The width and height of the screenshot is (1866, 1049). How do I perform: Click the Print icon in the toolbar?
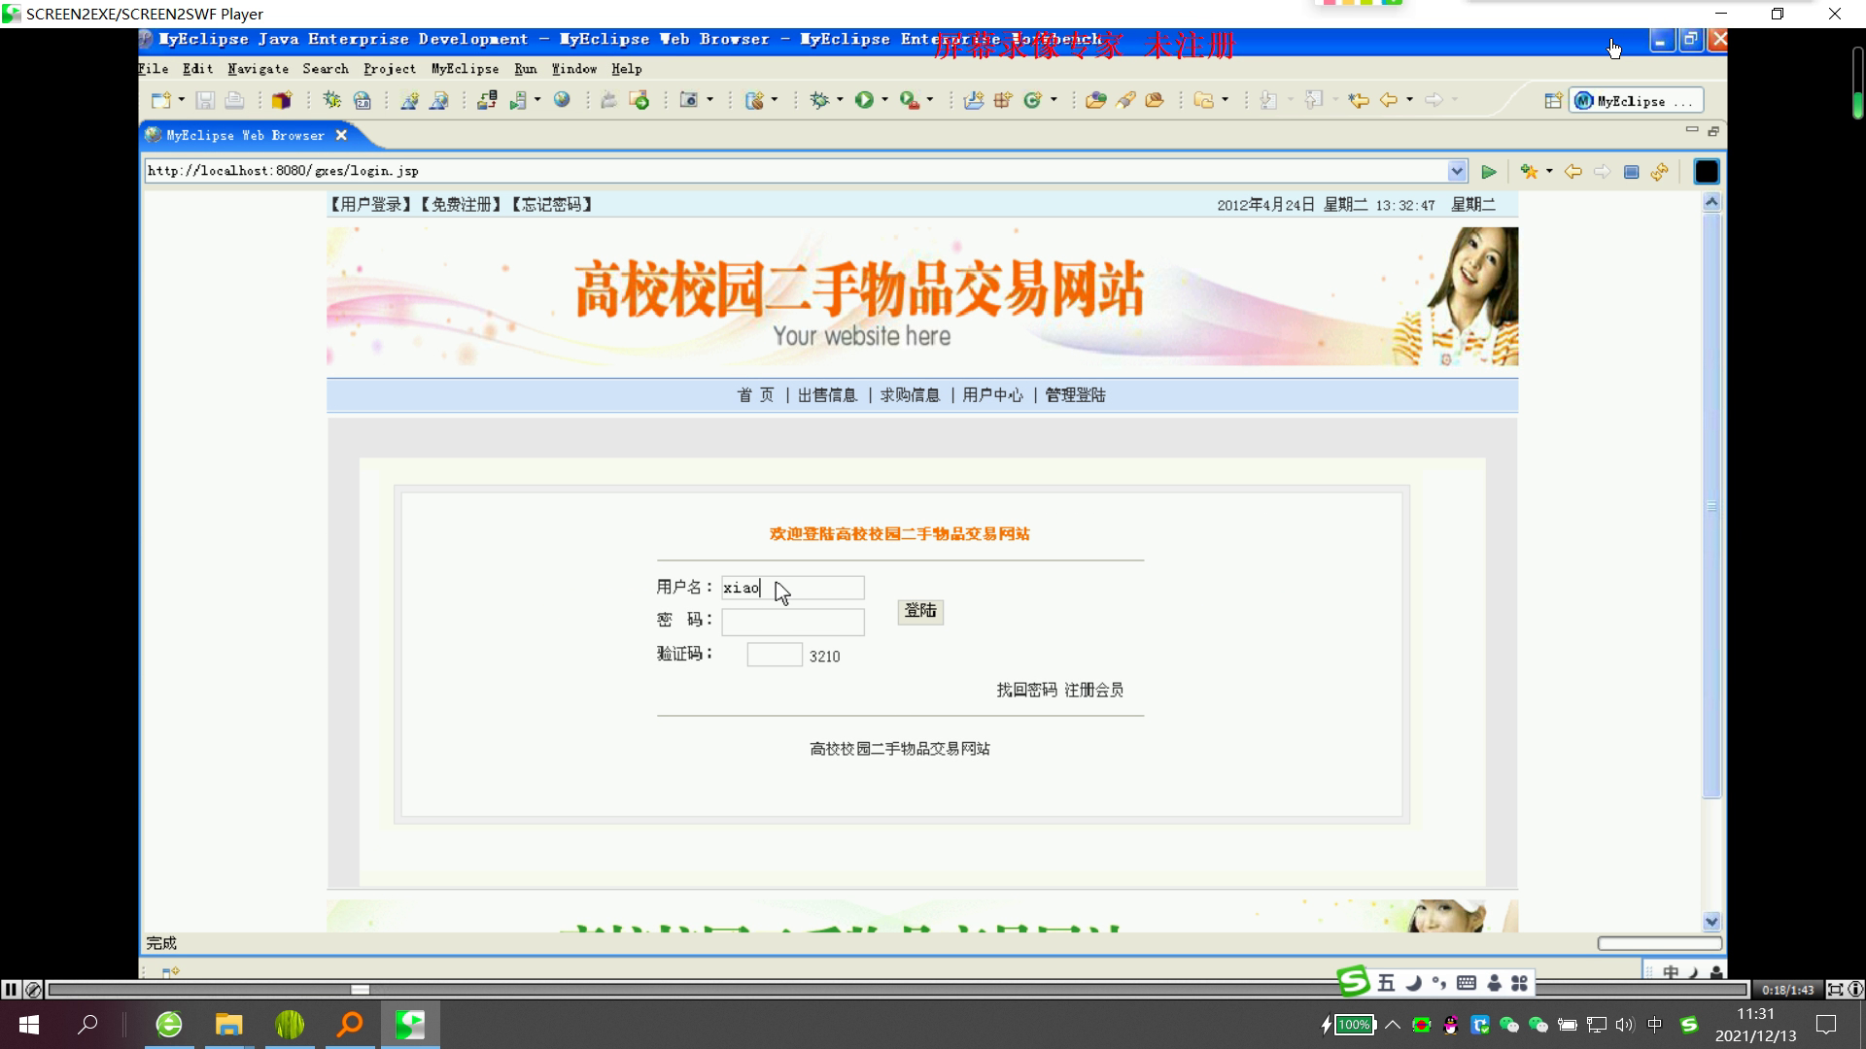click(x=234, y=100)
